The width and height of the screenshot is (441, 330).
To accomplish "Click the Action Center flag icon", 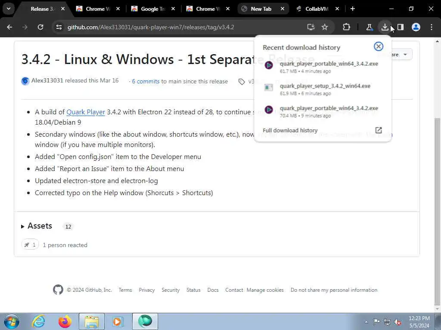I will point(376,322).
